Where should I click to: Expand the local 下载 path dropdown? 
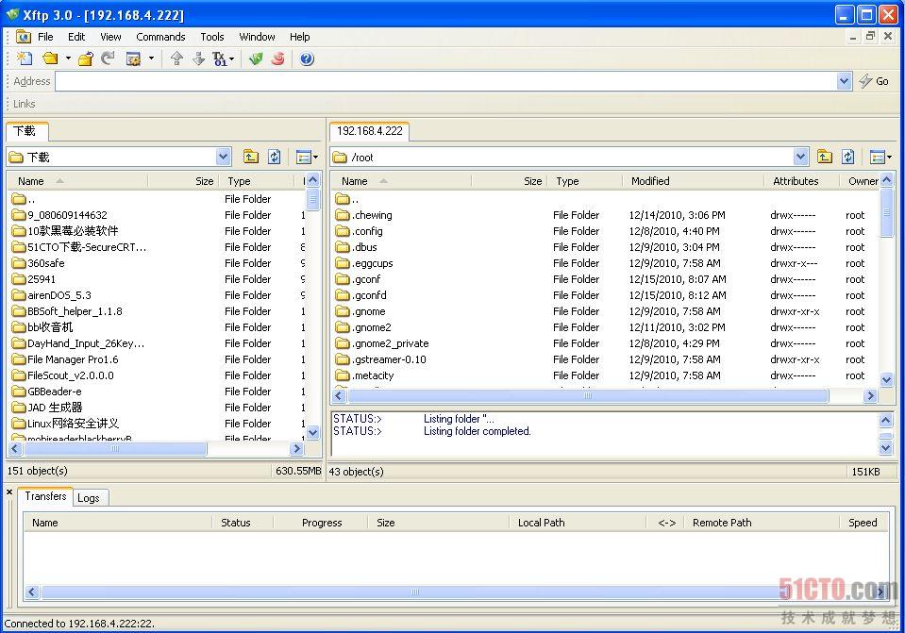[x=224, y=157]
